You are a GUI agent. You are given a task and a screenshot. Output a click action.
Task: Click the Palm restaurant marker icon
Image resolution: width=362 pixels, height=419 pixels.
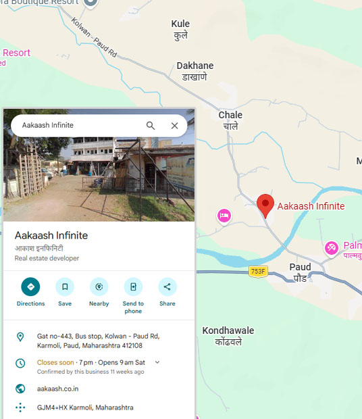click(x=332, y=249)
